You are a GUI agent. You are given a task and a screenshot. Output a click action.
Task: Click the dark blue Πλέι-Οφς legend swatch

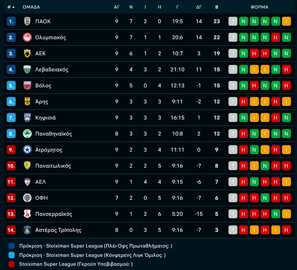point(11,246)
